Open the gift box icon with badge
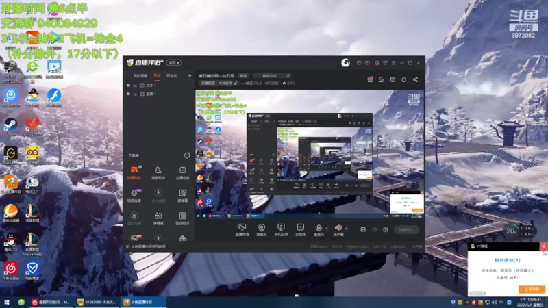 tap(370, 79)
